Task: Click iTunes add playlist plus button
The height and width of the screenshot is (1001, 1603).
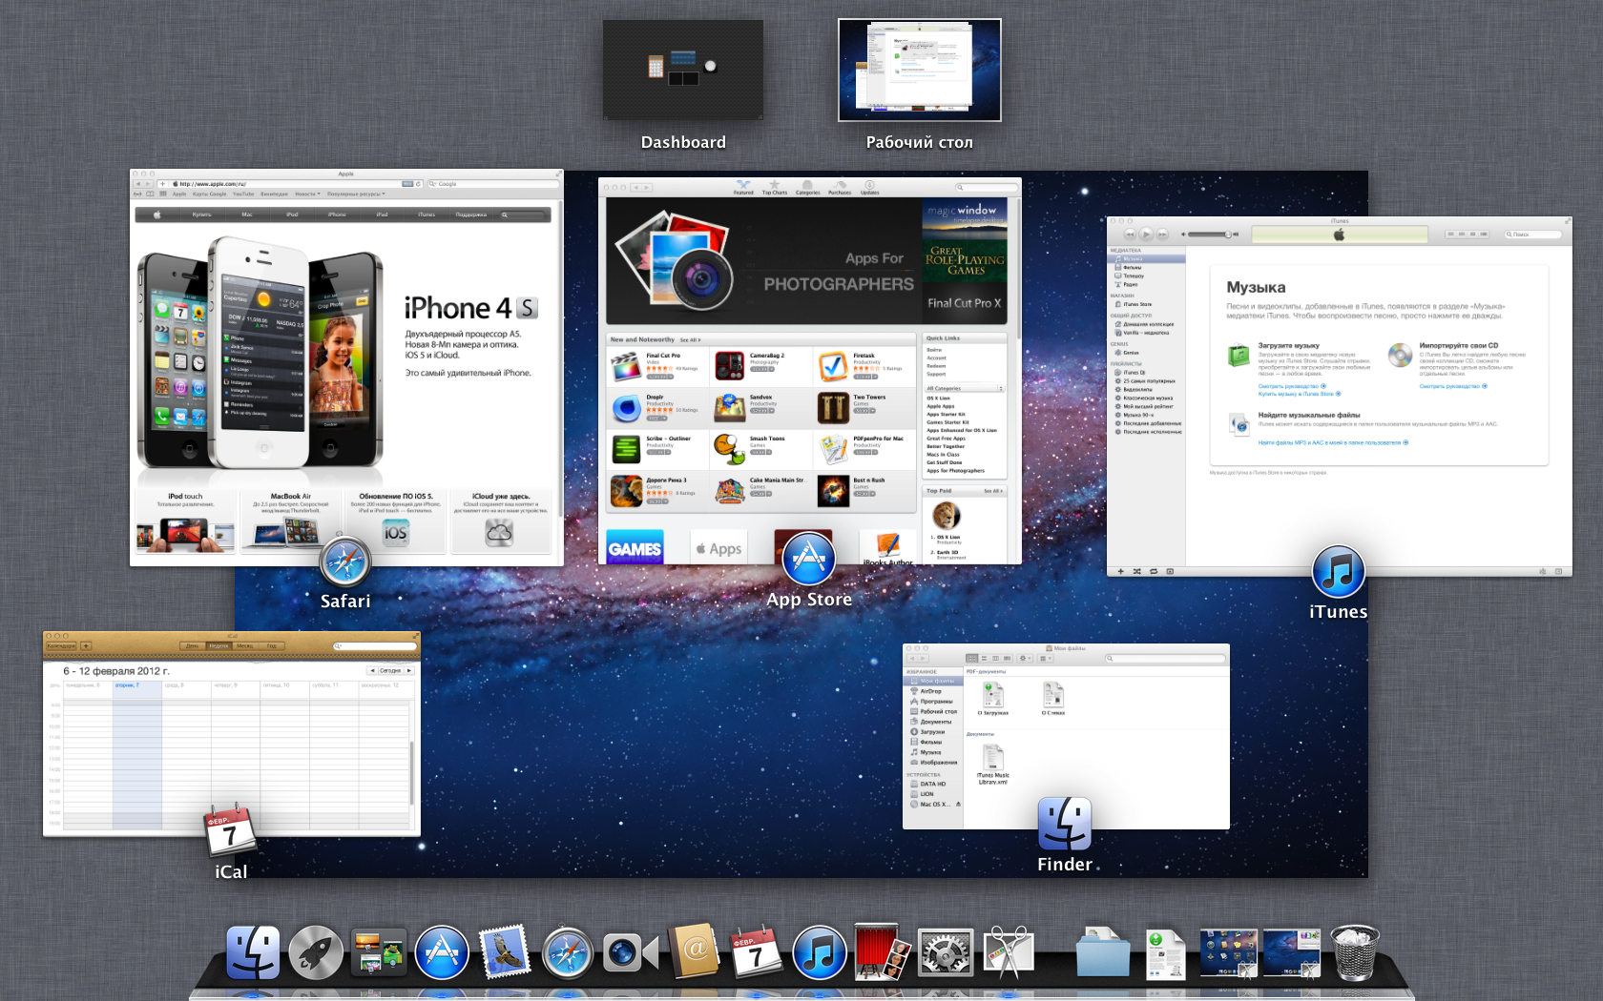Action: coord(1120,571)
